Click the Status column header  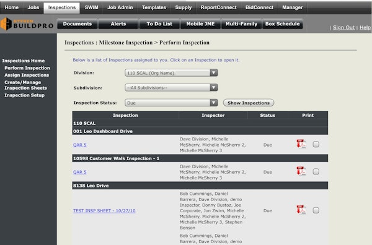coord(267,115)
